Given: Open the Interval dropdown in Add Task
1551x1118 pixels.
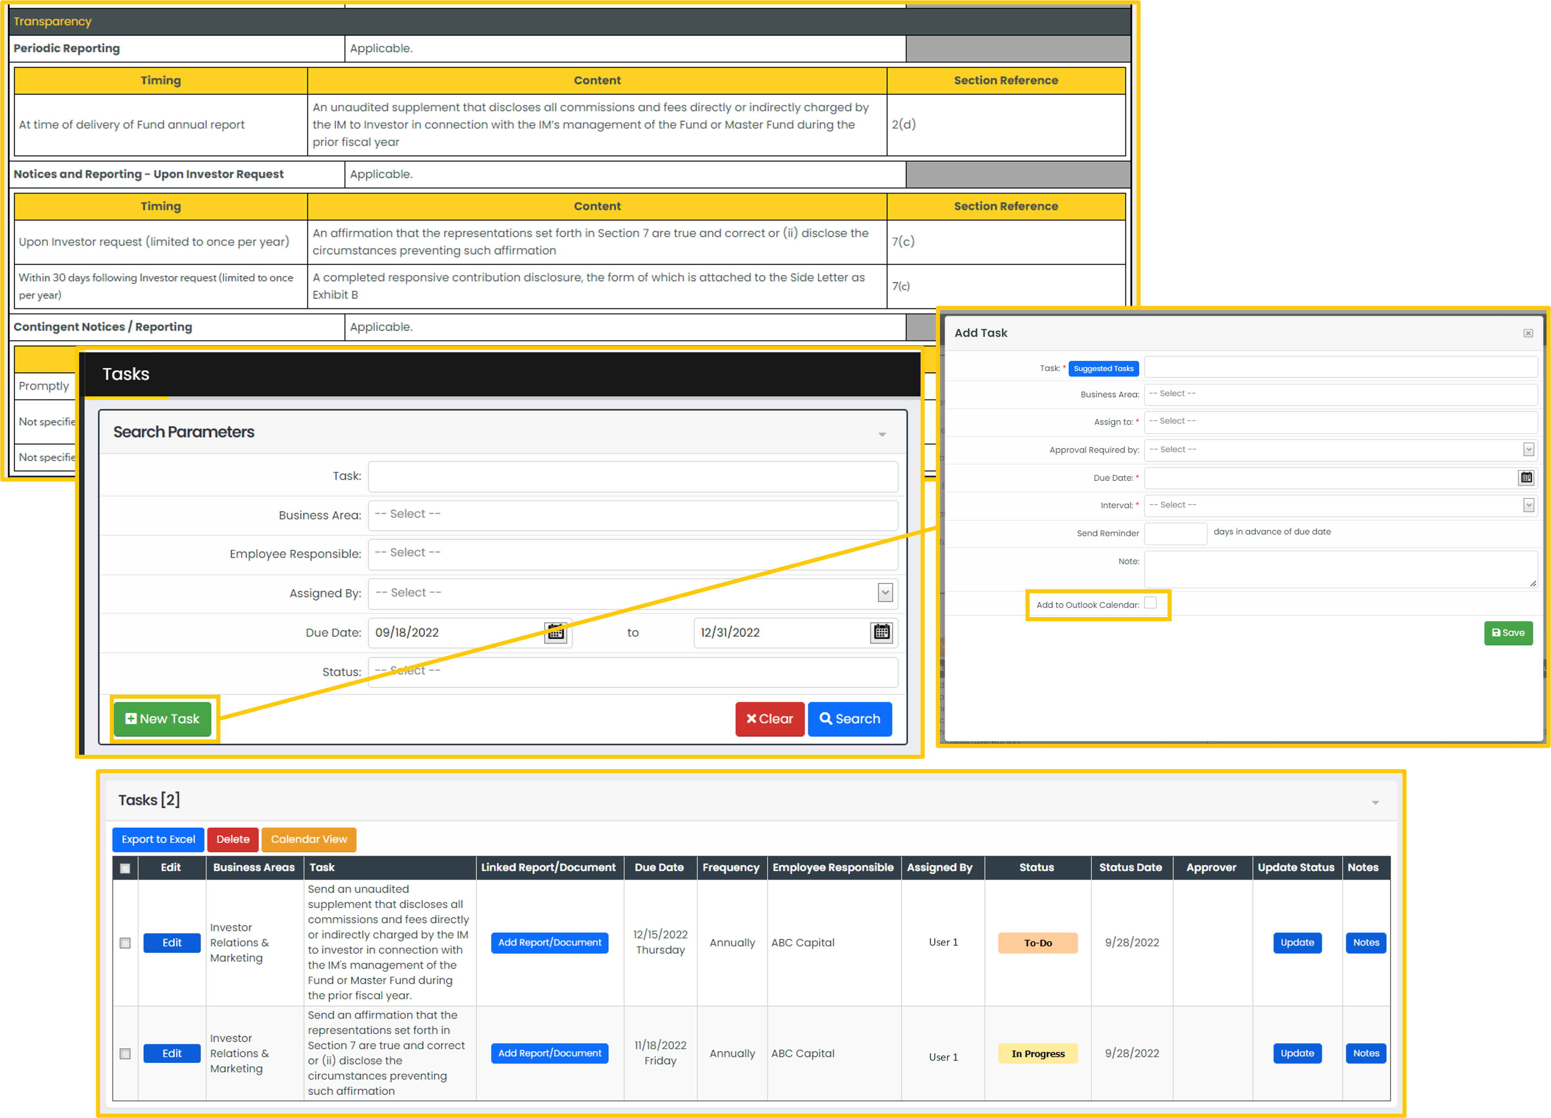Looking at the screenshot, I should tap(1528, 504).
